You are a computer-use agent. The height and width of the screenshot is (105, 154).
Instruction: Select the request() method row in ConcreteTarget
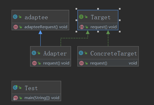point(108,63)
